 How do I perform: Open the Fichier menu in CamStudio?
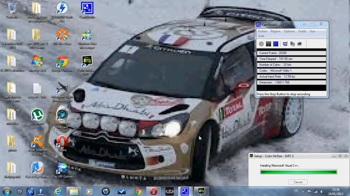click(x=262, y=32)
